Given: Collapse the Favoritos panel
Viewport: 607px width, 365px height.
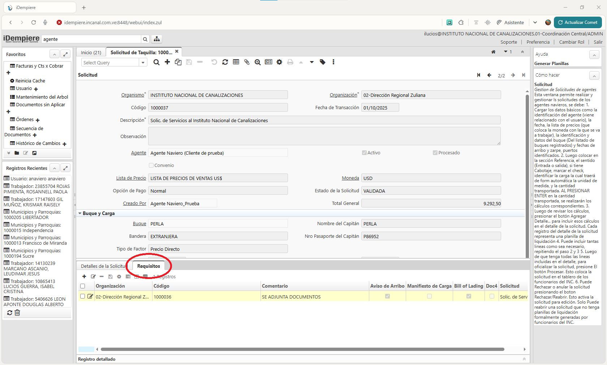Looking at the screenshot, I should [x=54, y=55].
